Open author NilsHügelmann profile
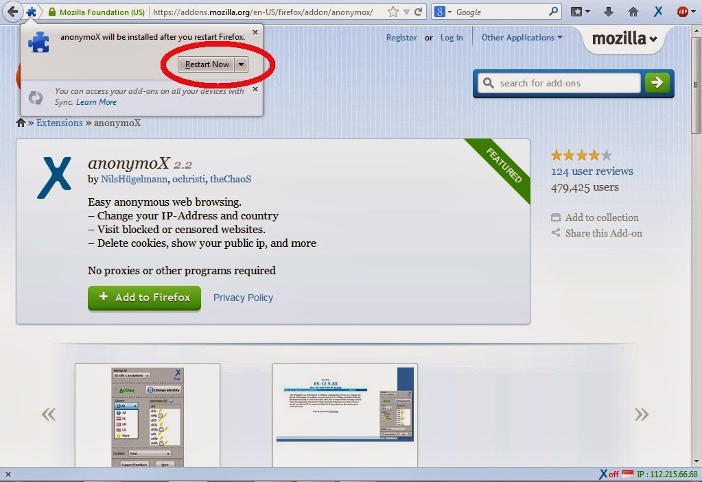Viewport: 702px width, 482px height. tap(134, 179)
